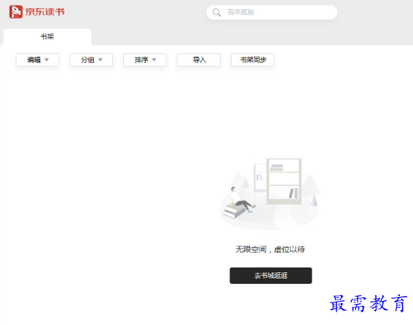Open the 分组 dropdown
Screen dimensions: 413x325
[91, 60]
